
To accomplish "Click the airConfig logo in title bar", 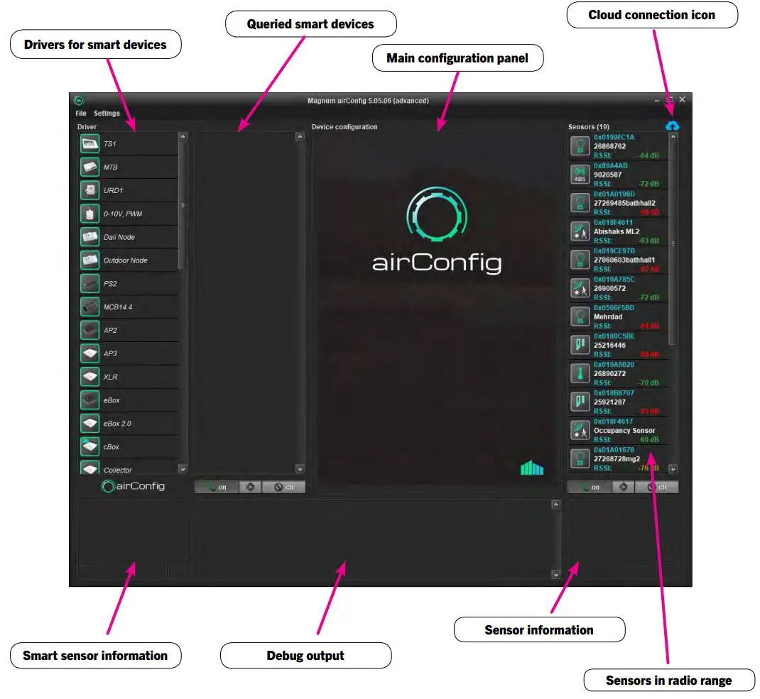I will click(79, 100).
